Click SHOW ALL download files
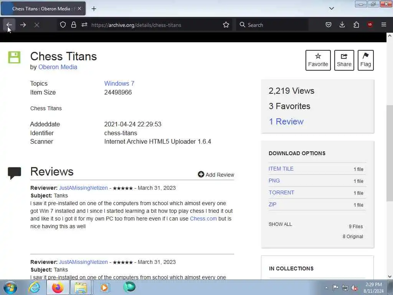393x295 pixels. pyautogui.click(x=280, y=224)
